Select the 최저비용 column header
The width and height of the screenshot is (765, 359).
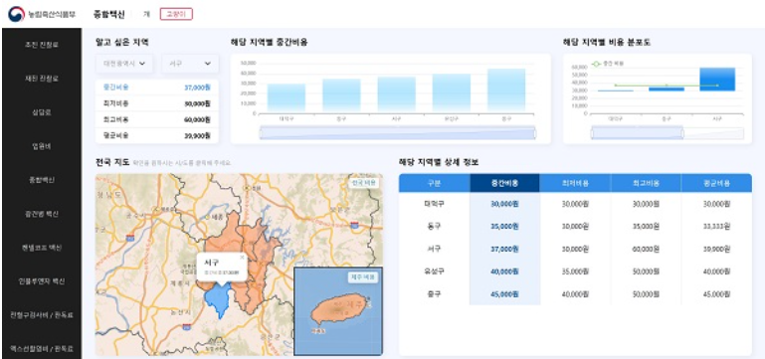pyautogui.click(x=575, y=183)
